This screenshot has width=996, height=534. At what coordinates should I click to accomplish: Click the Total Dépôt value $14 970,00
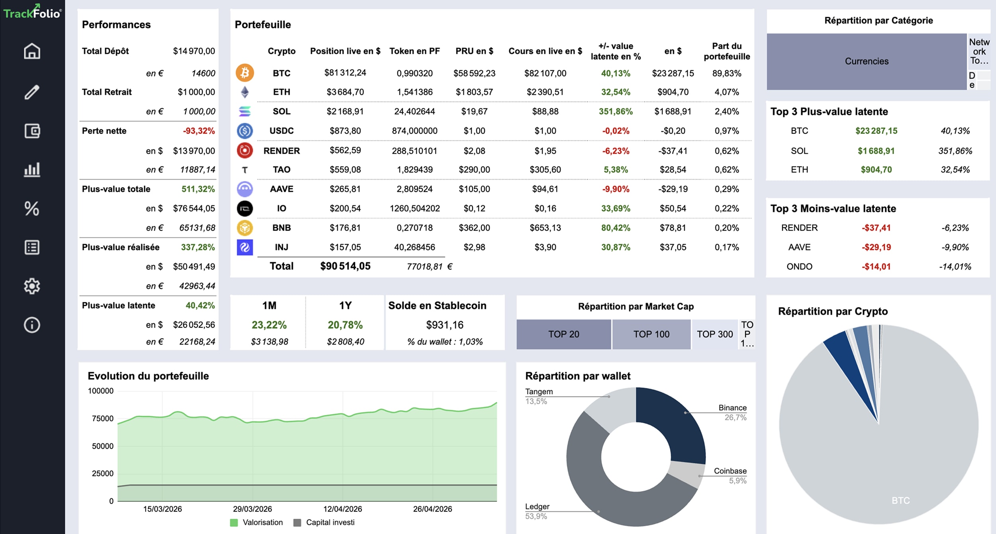[x=194, y=51]
